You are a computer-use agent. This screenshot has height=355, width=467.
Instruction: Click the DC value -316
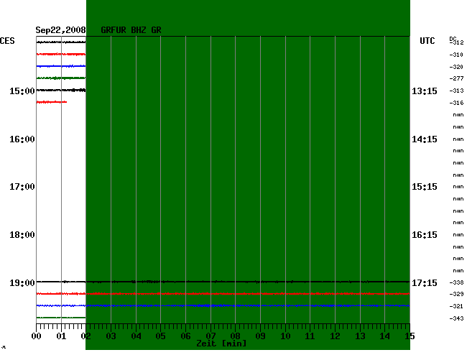tap(456, 103)
